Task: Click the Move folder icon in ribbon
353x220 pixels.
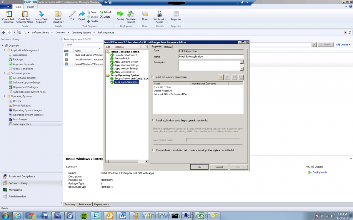Action: pyautogui.click(x=145, y=14)
